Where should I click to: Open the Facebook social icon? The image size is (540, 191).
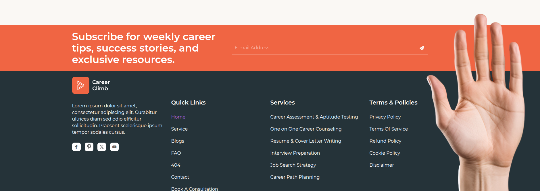(x=76, y=147)
